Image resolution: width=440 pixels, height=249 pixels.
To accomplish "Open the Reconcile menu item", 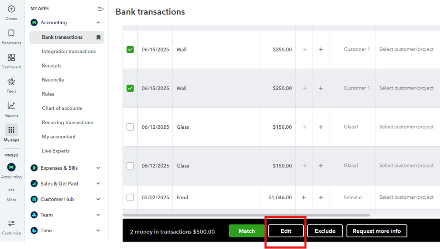I will click(x=53, y=80).
